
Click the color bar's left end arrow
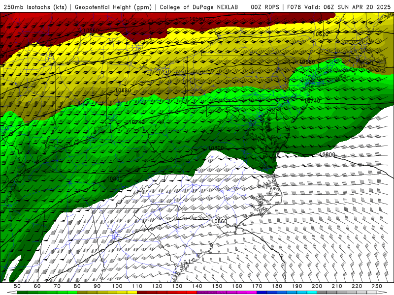(12, 293)
